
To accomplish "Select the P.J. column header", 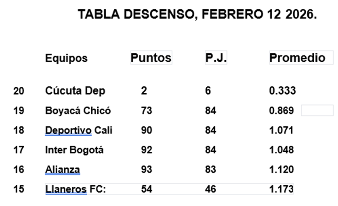I will point(216,58).
